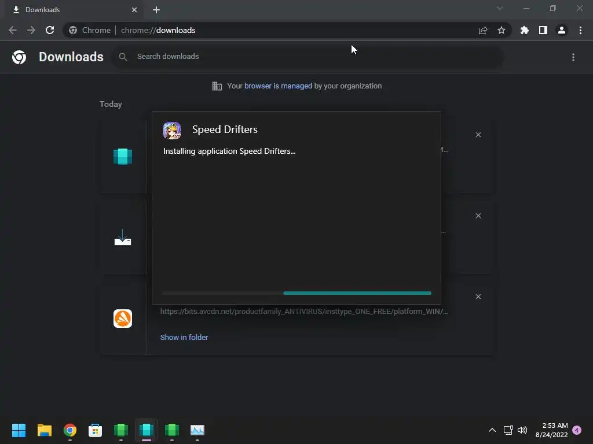The height and width of the screenshot is (444, 593).
Task: Open the tab search chevron
Action: tap(500, 8)
